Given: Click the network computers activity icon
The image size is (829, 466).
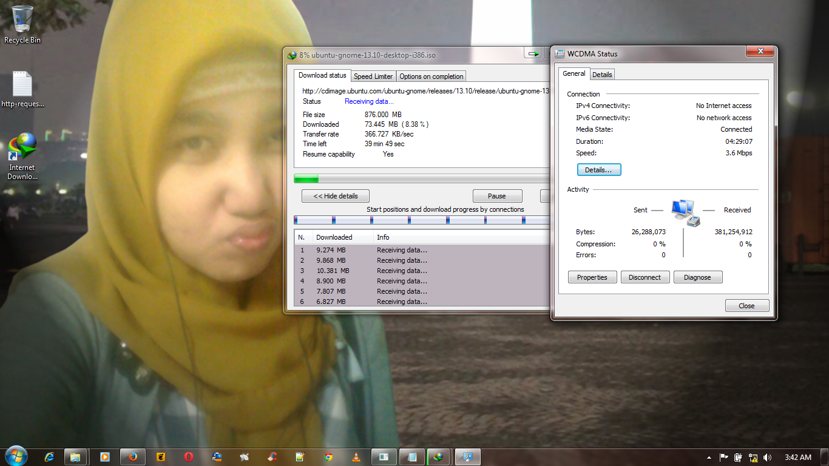Looking at the screenshot, I should point(686,213).
